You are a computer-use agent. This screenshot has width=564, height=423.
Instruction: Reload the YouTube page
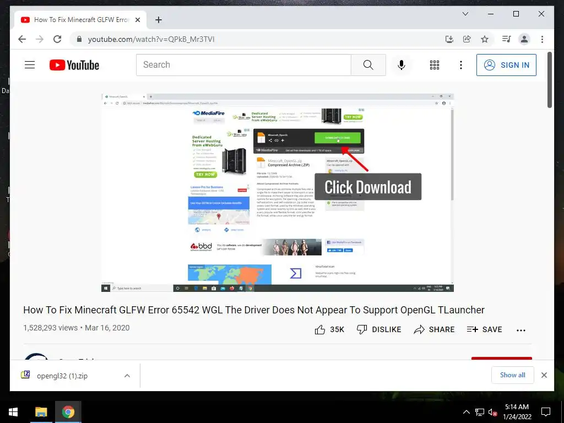click(57, 39)
